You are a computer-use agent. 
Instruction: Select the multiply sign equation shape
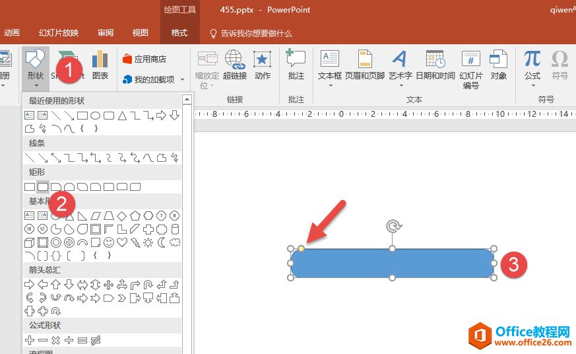56,340
